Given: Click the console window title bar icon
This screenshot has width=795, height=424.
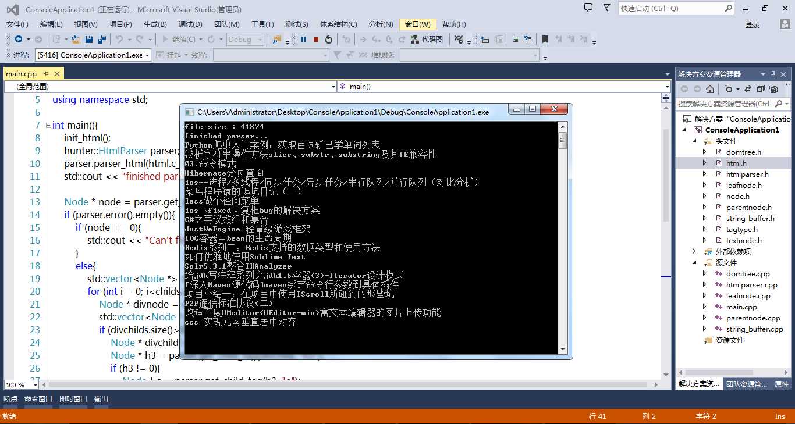Looking at the screenshot, I should coord(189,112).
